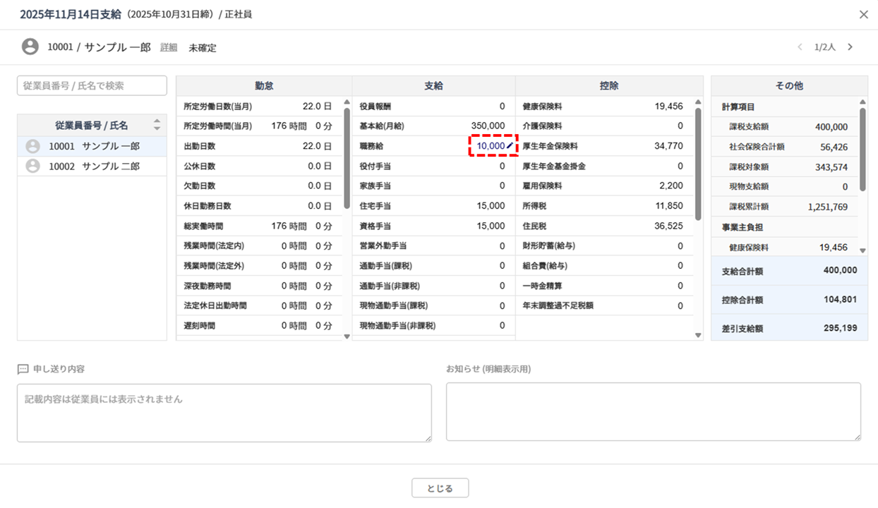Click the 支給合計額 total 400,000

[840, 270]
